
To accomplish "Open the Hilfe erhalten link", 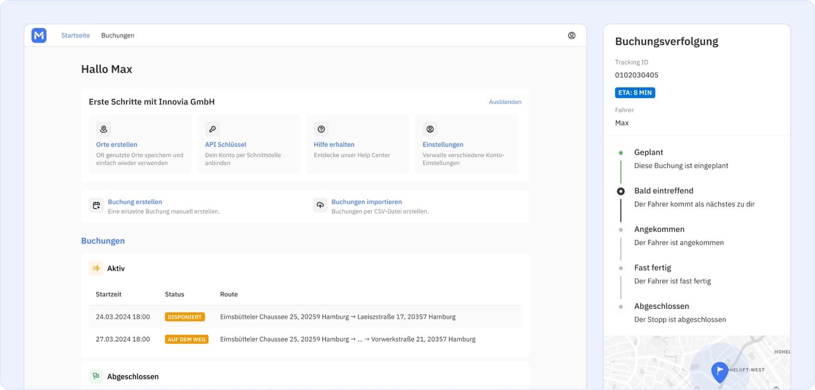I will [x=334, y=145].
